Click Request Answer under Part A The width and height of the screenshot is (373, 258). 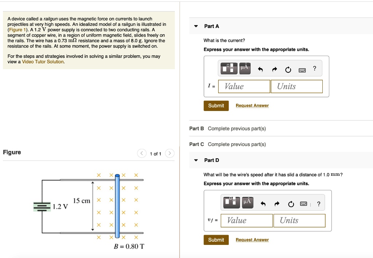(252, 105)
